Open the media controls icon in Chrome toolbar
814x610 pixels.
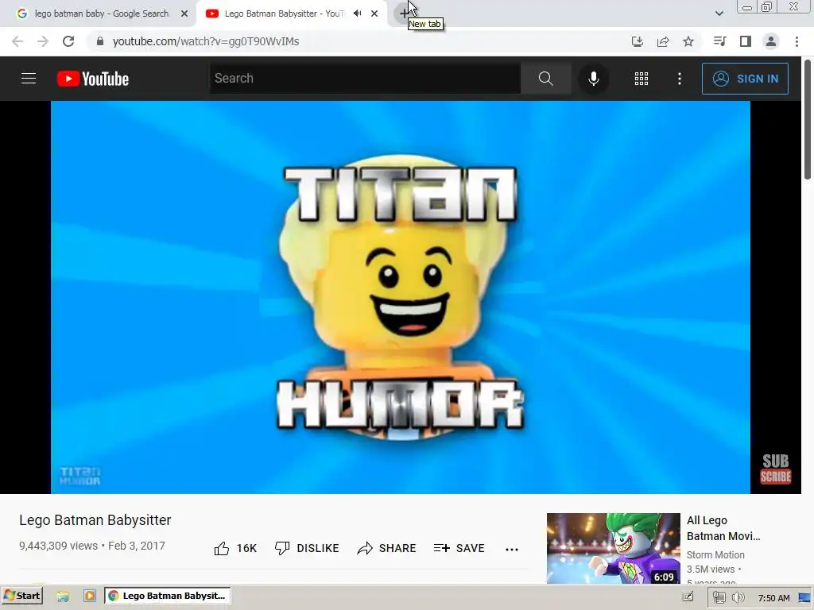coord(719,41)
